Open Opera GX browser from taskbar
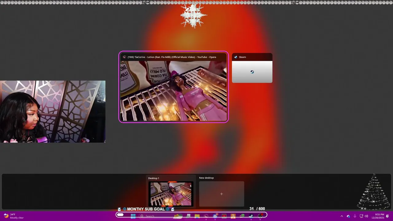 pos(206,216)
